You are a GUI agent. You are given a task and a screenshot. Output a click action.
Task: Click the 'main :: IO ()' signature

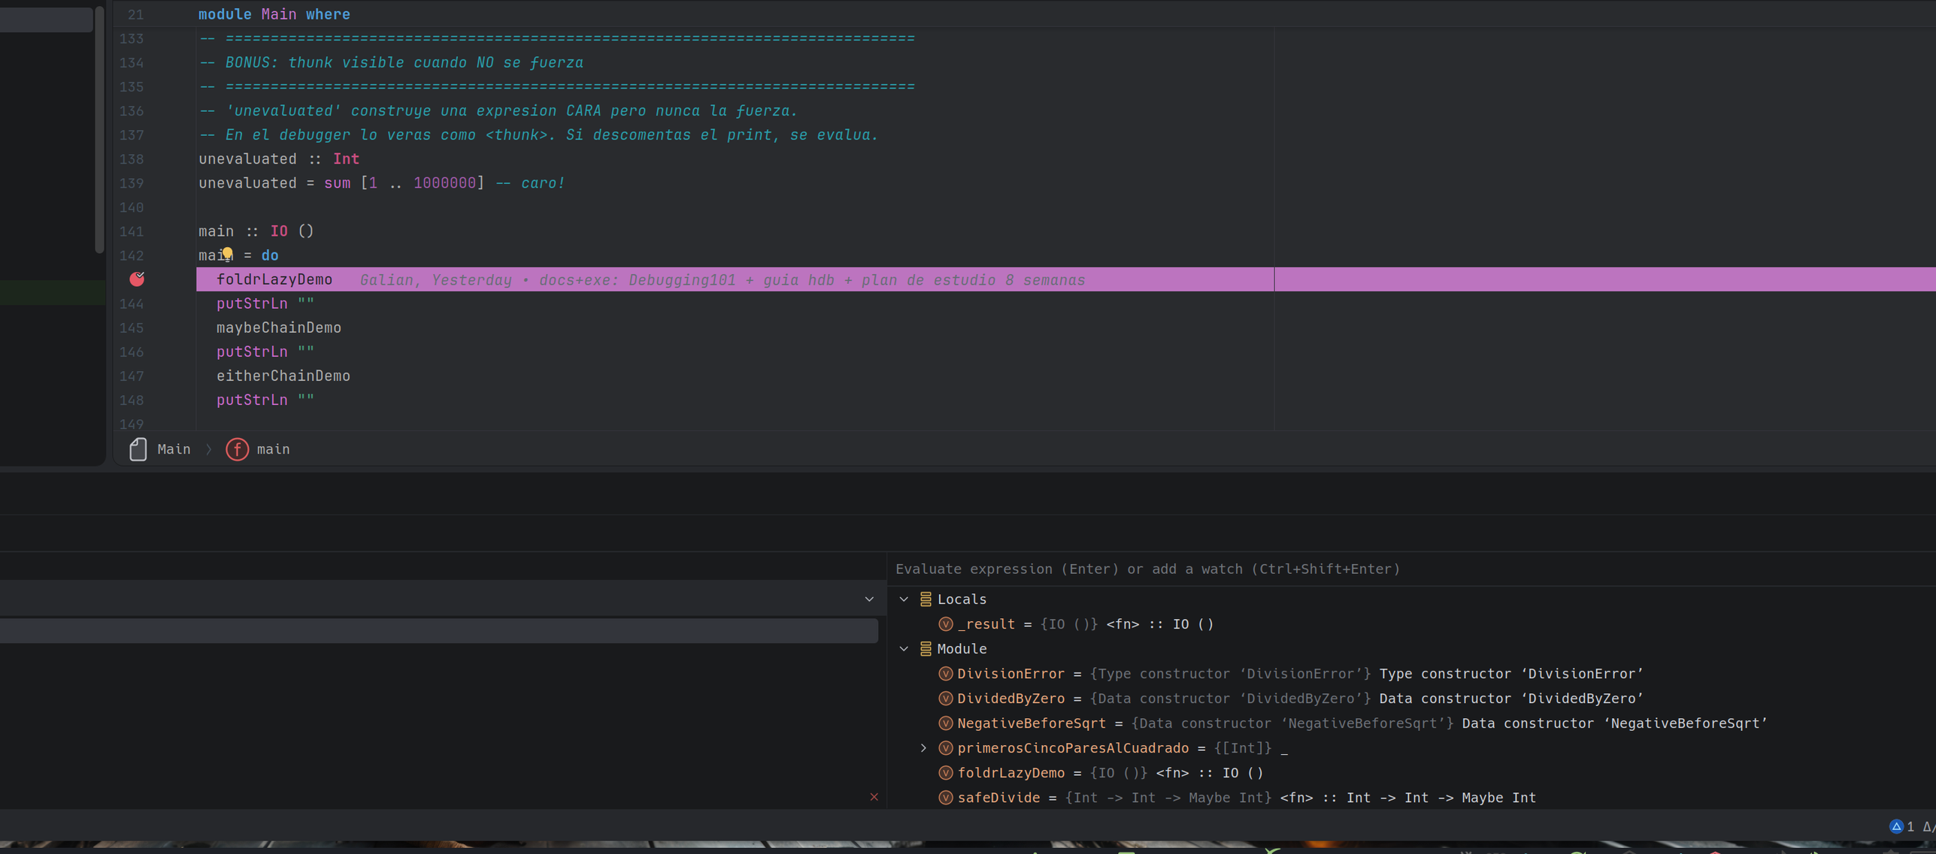pos(256,231)
